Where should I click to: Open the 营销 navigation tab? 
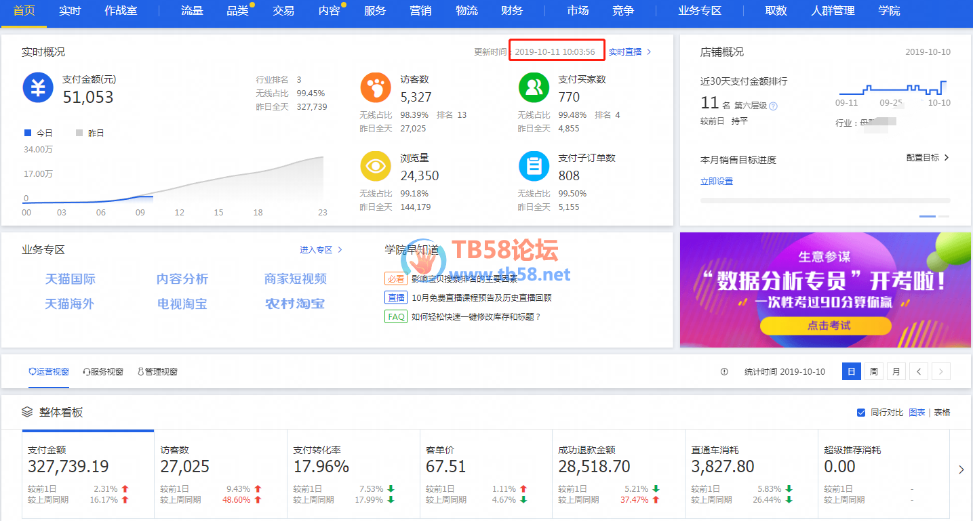(x=421, y=11)
